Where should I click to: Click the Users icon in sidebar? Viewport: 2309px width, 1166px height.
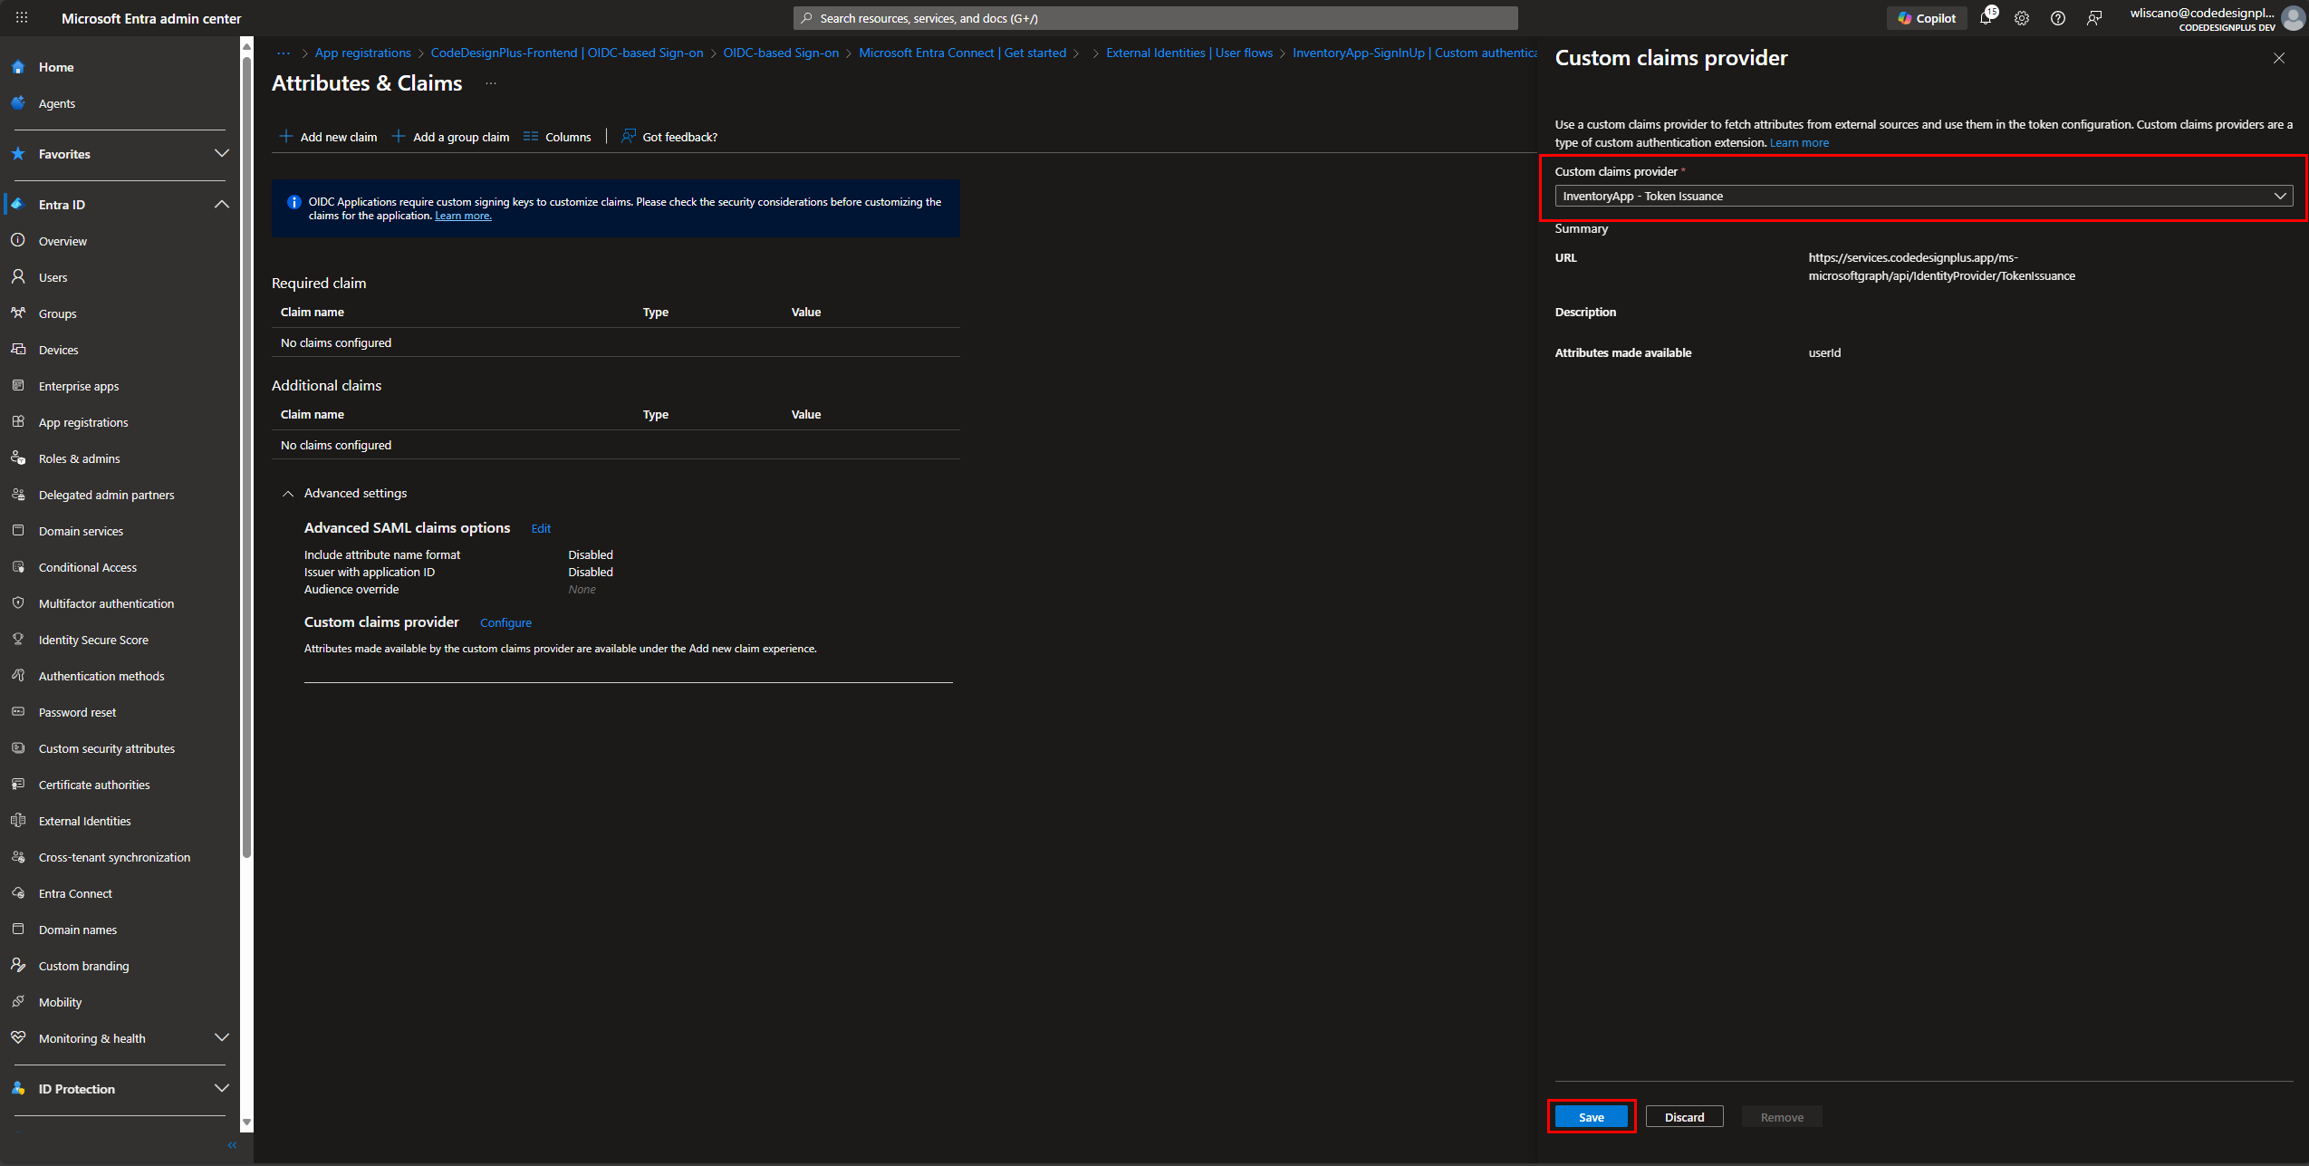coord(18,277)
